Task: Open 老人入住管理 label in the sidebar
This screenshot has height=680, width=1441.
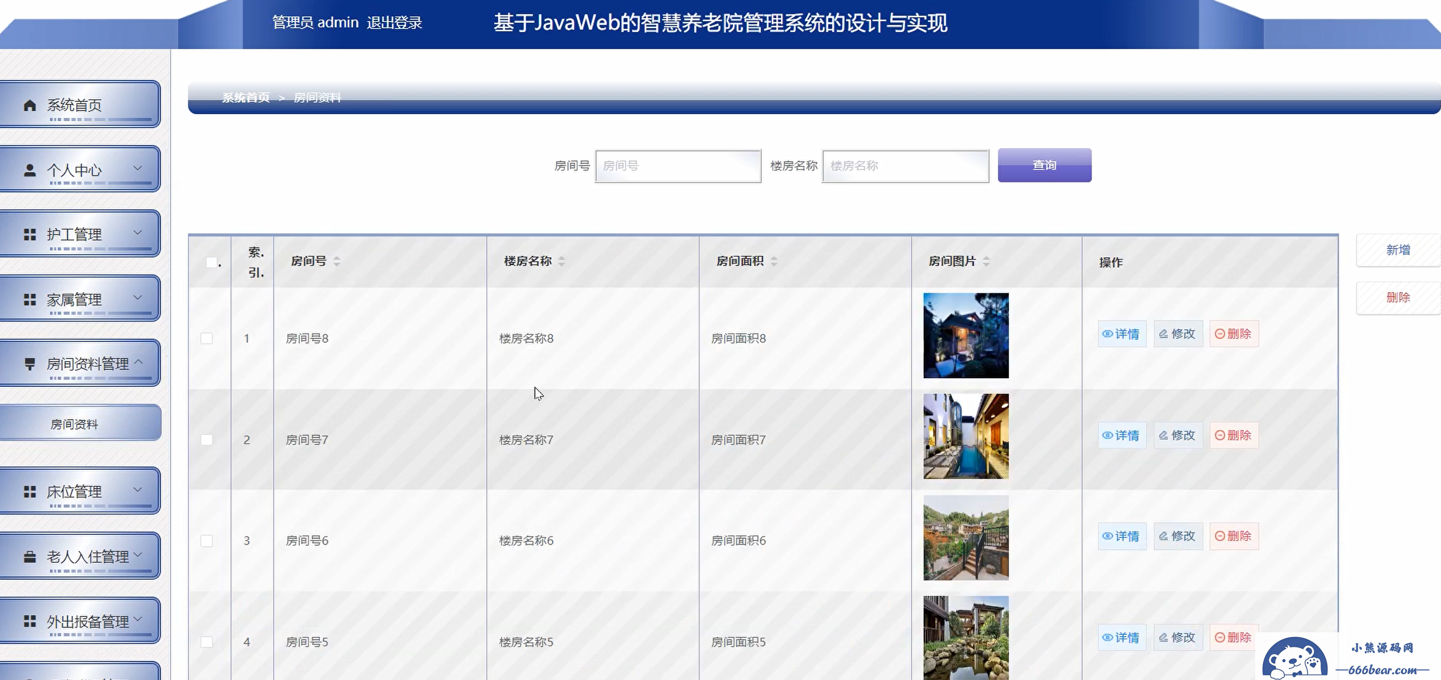Action: point(88,557)
